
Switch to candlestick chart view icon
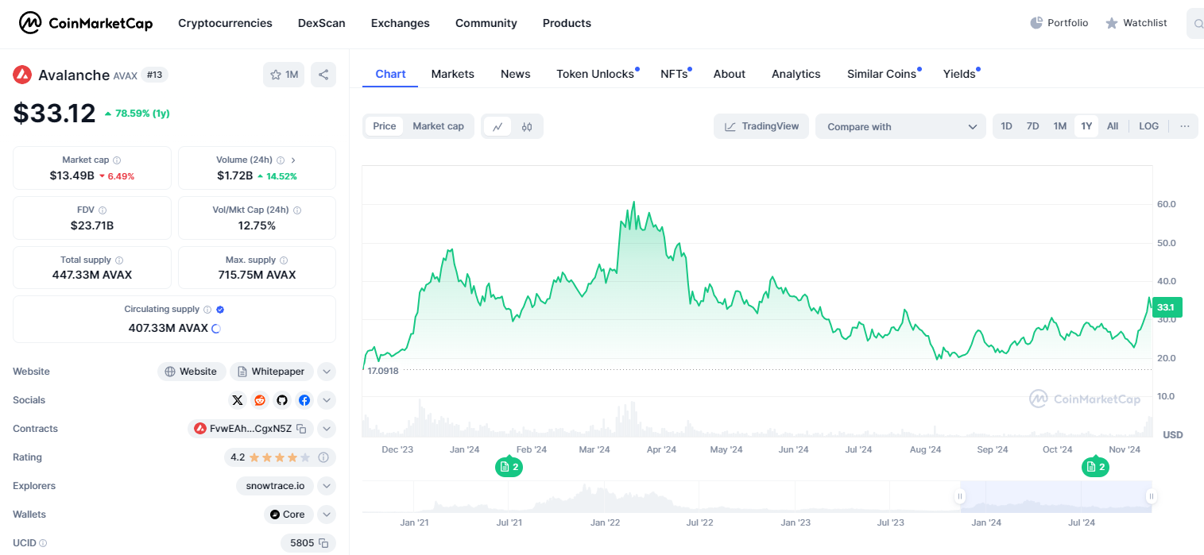(x=526, y=126)
